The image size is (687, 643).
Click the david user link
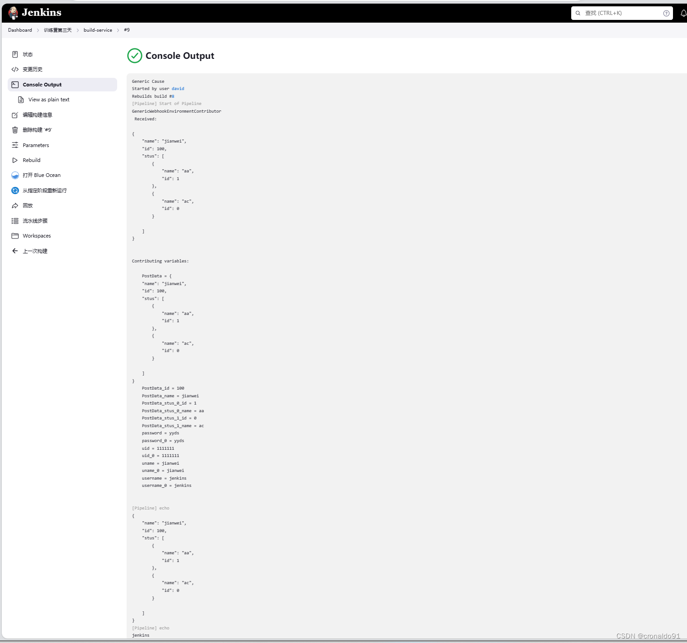click(x=178, y=89)
